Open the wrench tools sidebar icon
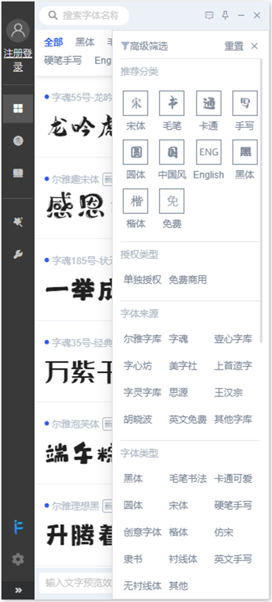This screenshot has width=272, height=602. point(18,254)
